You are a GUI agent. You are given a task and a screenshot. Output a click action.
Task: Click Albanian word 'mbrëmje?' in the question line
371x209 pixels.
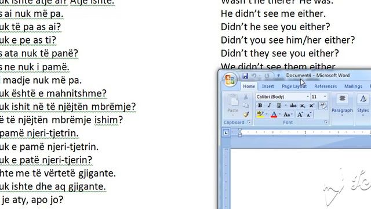tap(114, 107)
